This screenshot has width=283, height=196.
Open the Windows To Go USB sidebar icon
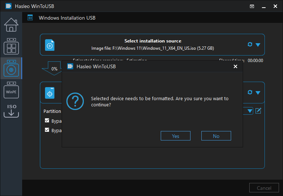[11, 46]
